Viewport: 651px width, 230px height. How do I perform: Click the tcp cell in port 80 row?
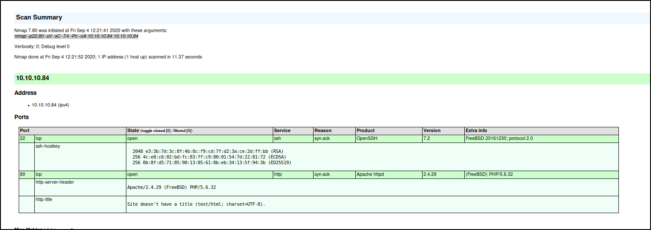click(x=80, y=175)
